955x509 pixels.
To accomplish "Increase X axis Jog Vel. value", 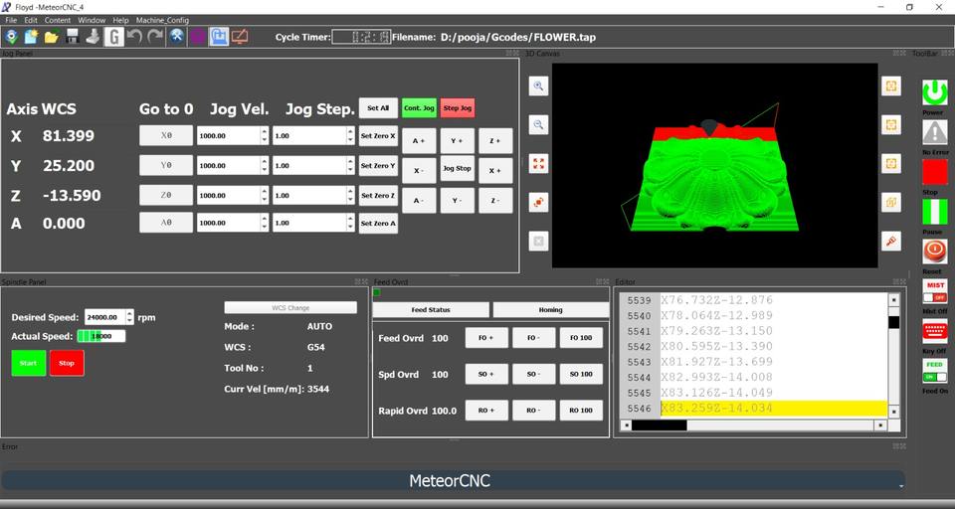I will (264, 132).
